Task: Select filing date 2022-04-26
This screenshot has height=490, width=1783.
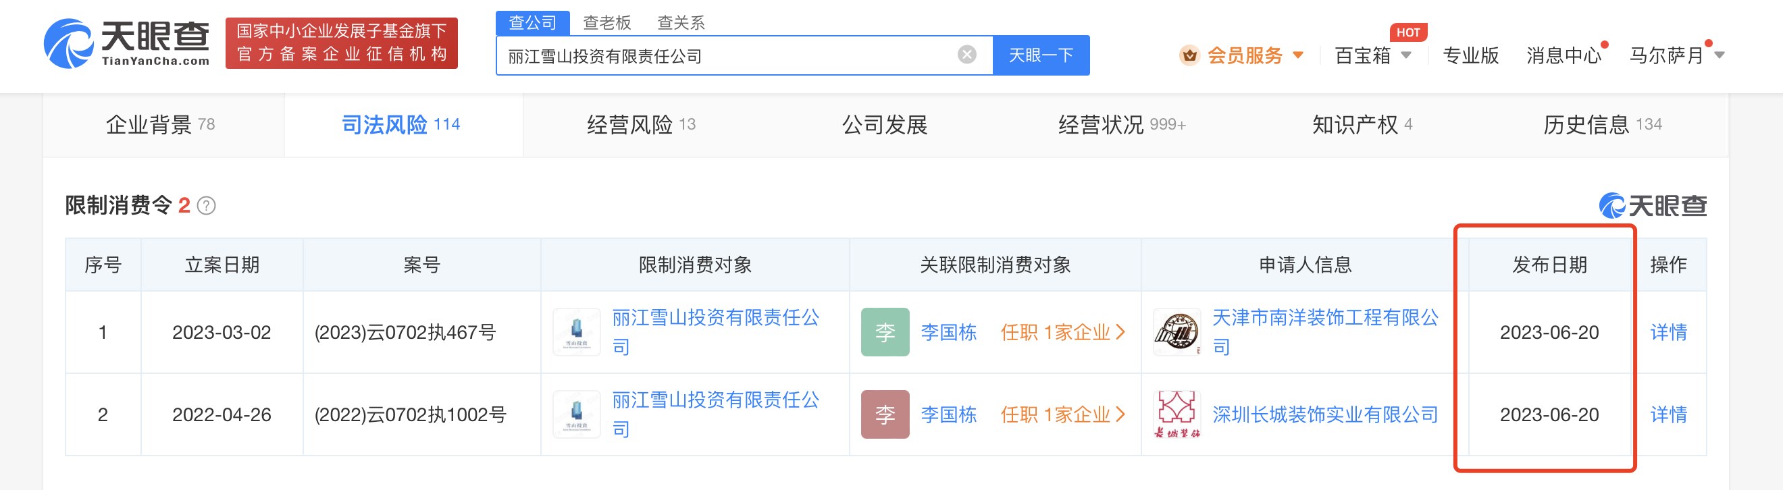Action: coord(222,414)
